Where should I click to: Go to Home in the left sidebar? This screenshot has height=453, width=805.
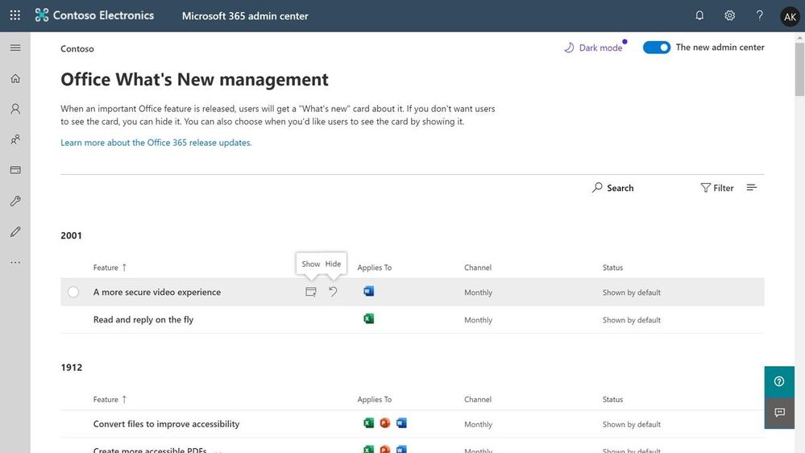pyautogui.click(x=15, y=78)
